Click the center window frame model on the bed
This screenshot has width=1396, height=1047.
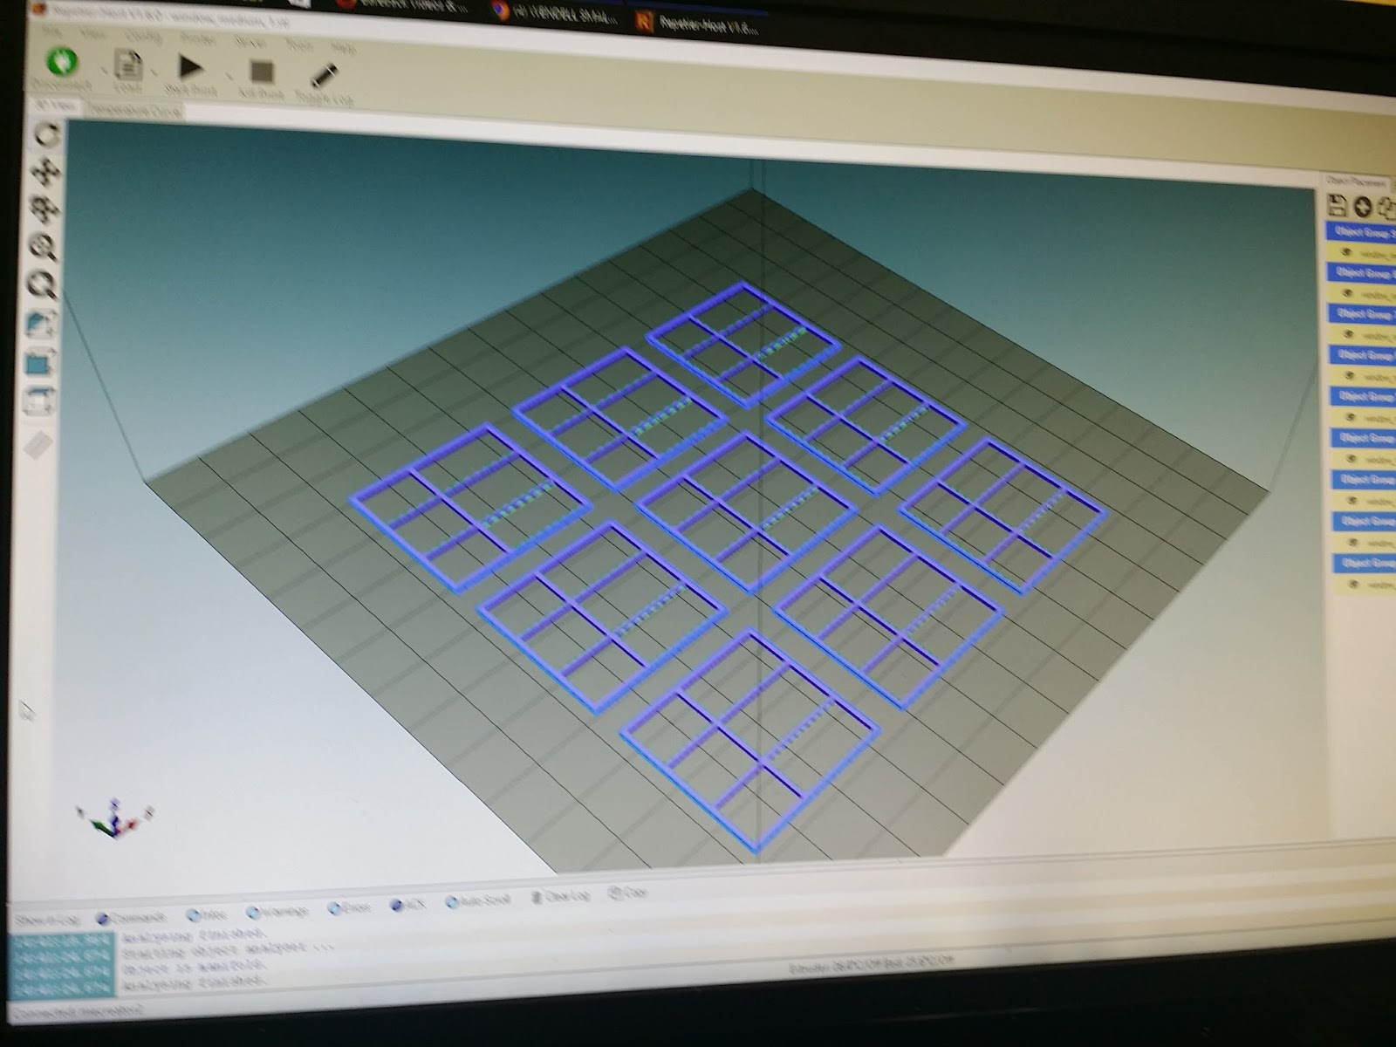point(749,512)
